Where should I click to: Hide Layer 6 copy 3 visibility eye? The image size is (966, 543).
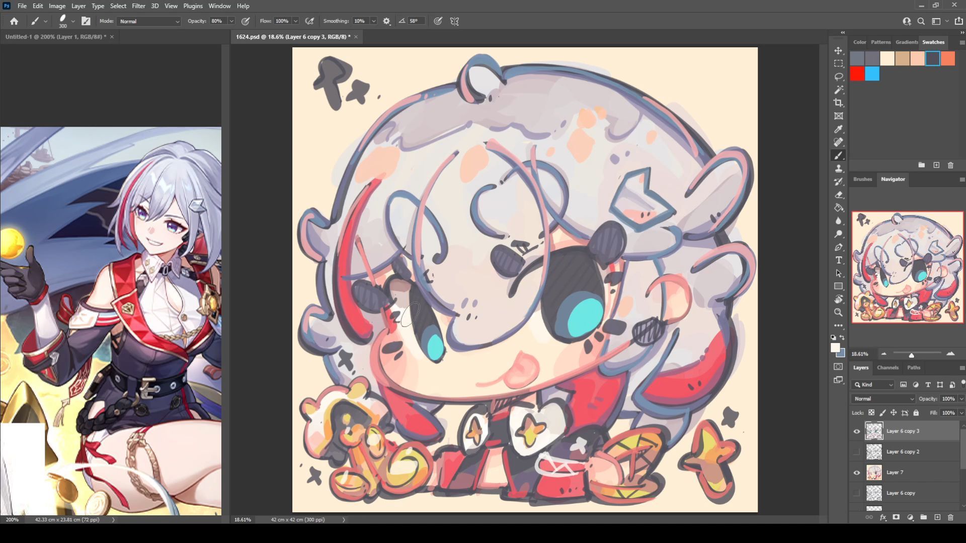tap(857, 431)
